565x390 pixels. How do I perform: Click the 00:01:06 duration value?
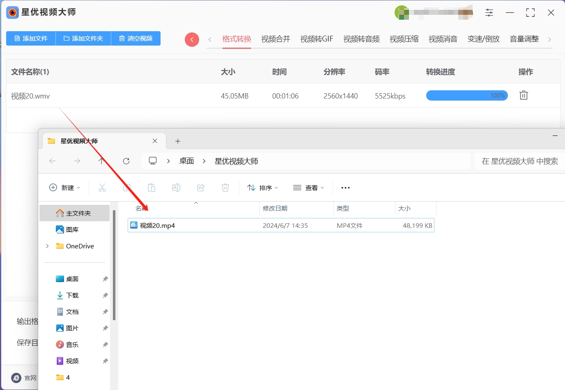click(x=285, y=96)
